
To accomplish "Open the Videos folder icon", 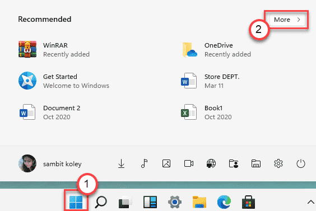I will [x=189, y=163].
